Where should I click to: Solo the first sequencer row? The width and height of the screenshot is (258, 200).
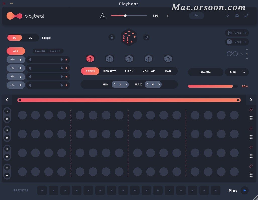click(x=7, y=111)
